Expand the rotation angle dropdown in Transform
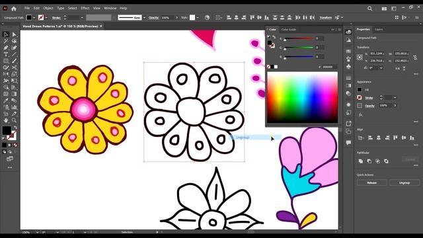The image size is (423, 238). pyautogui.click(x=381, y=68)
